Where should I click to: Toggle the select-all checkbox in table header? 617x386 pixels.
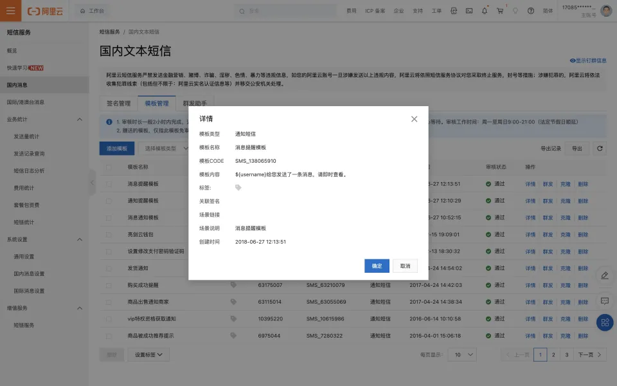click(109, 167)
